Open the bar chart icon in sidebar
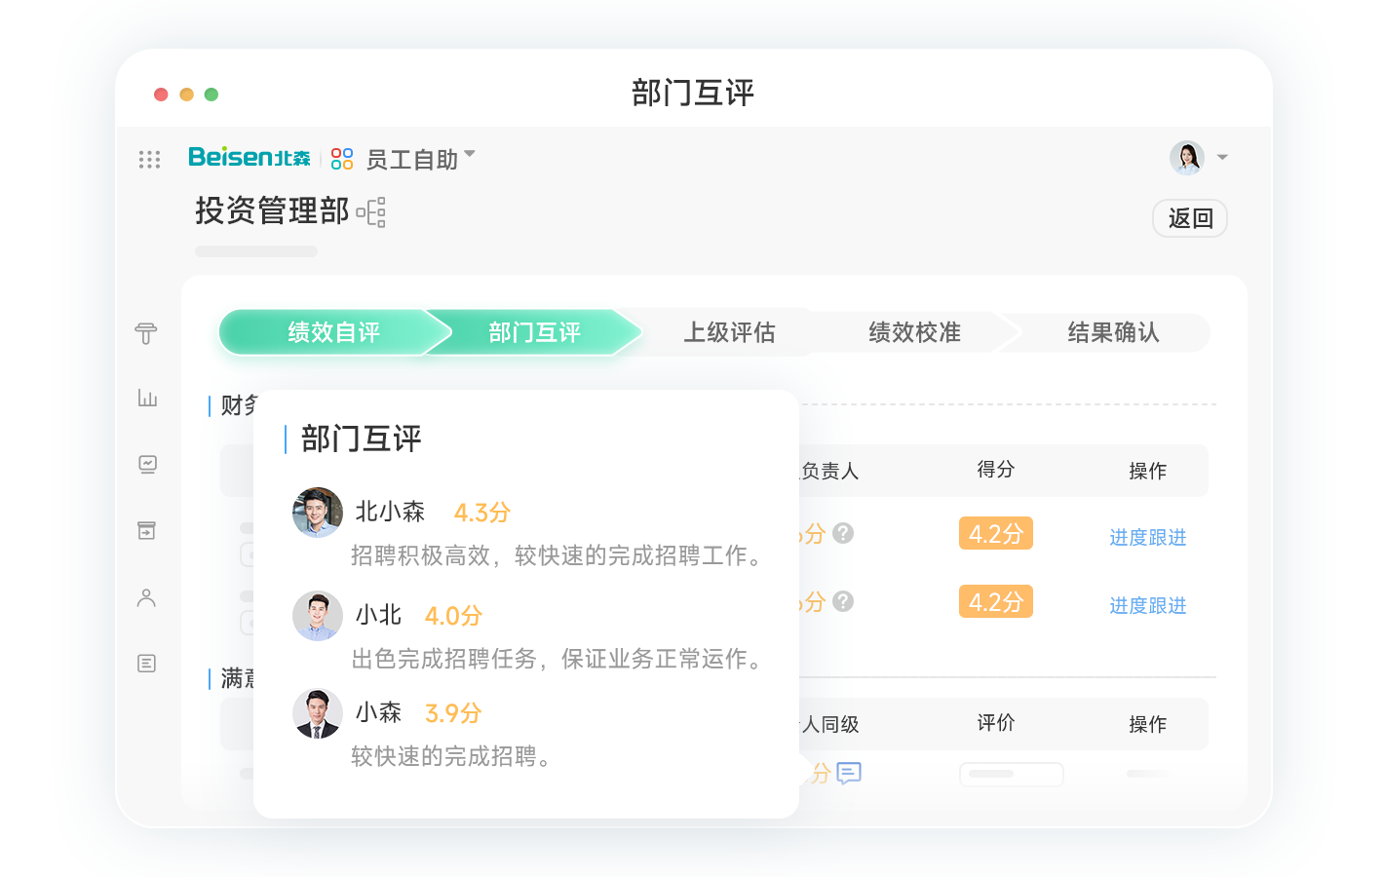This screenshot has width=1384, height=877. (x=147, y=398)
